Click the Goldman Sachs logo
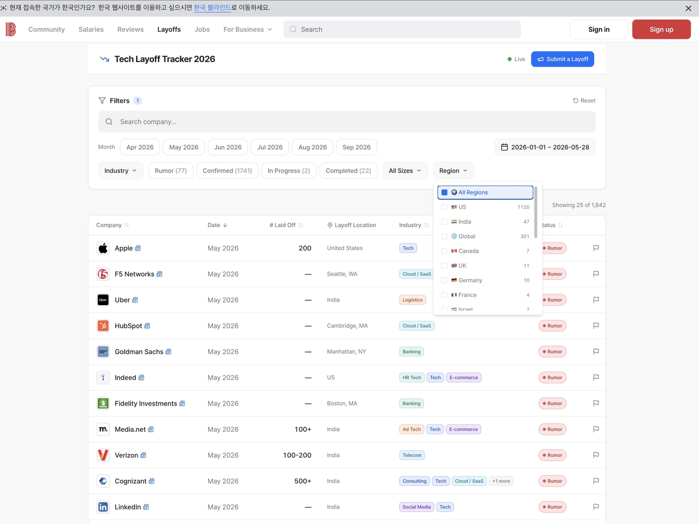Image resolution: width=699 pixels, height=524 pixels. click(x=103, y=352)
